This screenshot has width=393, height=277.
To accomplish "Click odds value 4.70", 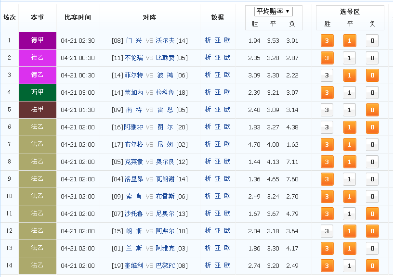I will (254, 145).
